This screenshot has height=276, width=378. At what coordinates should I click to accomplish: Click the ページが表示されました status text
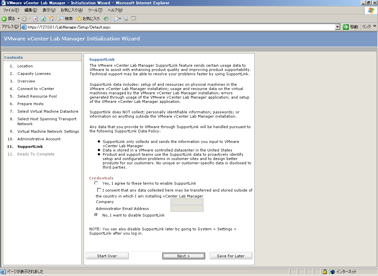tap(25, 272)
